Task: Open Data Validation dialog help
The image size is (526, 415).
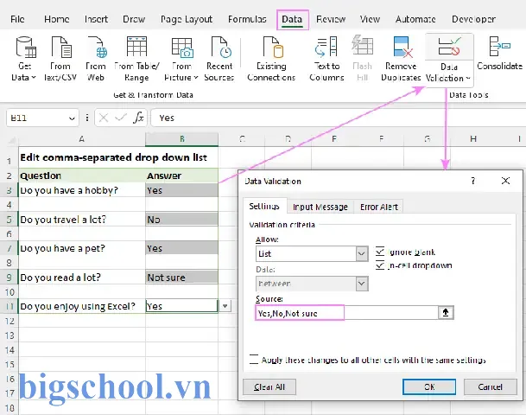Action: point(473,181)
